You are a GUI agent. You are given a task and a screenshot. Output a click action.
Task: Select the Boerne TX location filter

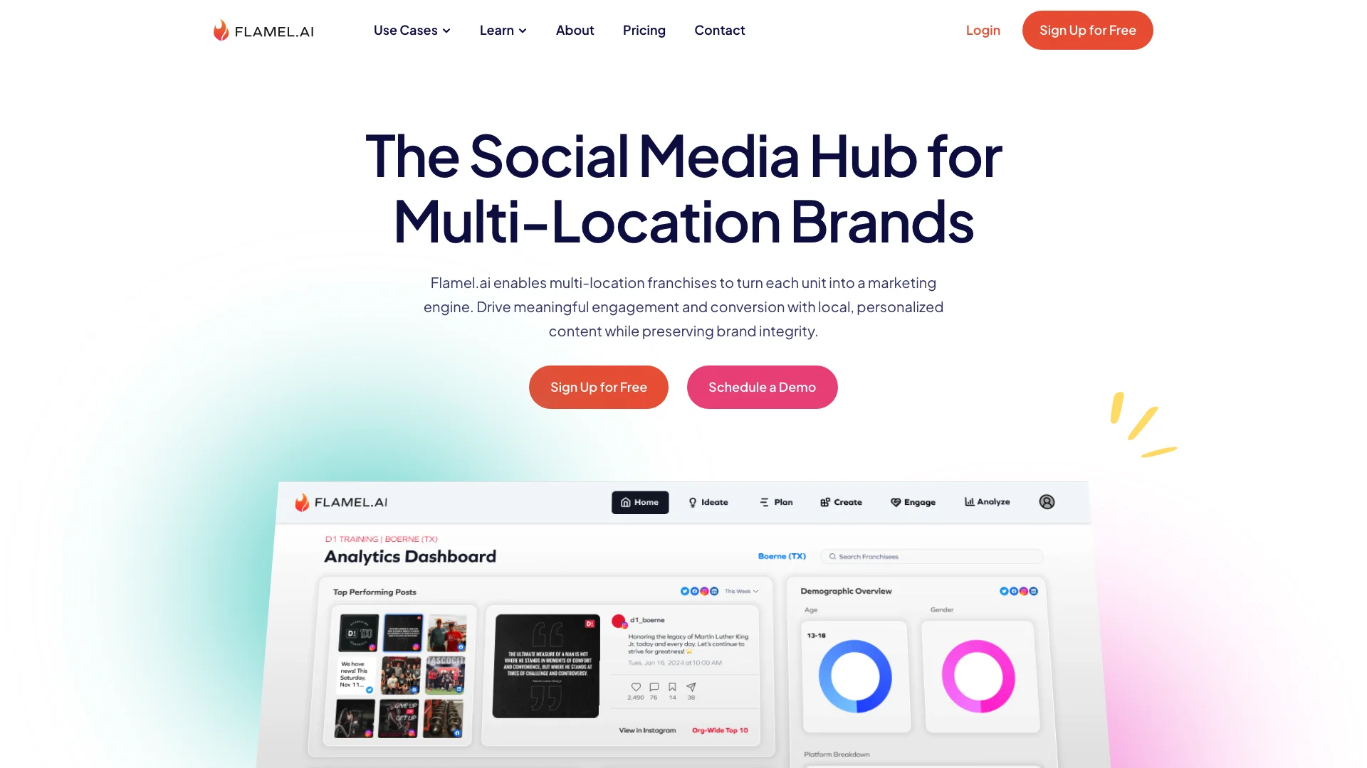tap(780, 556)
